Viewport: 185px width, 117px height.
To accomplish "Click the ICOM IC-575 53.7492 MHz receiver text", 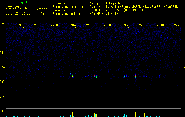I will [118, 10].
